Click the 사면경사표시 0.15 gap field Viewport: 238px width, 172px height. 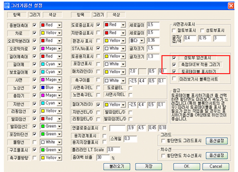tap(205, 38)
